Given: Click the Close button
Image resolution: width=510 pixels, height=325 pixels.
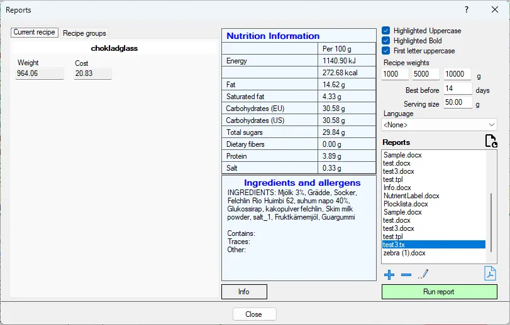Looking at the screenshot, I should click(x=254, y=314).
